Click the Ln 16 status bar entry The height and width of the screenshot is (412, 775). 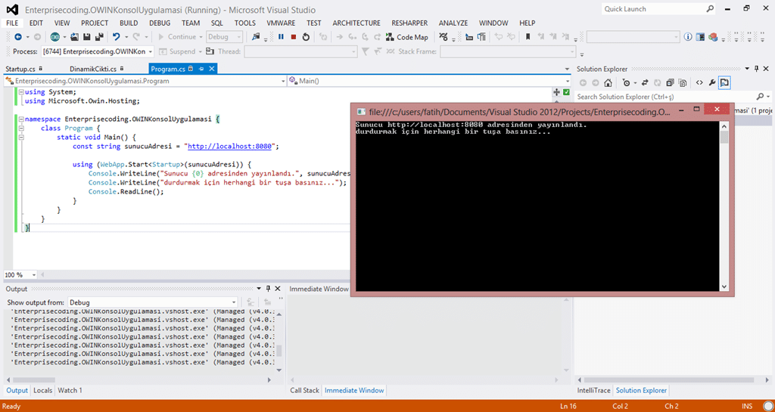click(x=568, y=406)
